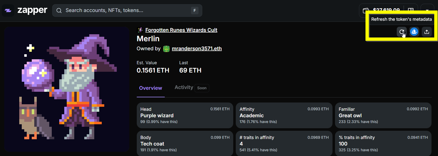Viewport: 438px width, 156px height.
Task: Click the Zapper logo icon
Action: tap(8, 10)
